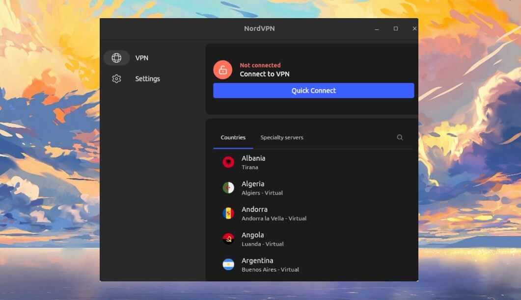This screenshot has width=521, height=300.
Task: Click the Argentina flag icon
Action: (228, 264)
